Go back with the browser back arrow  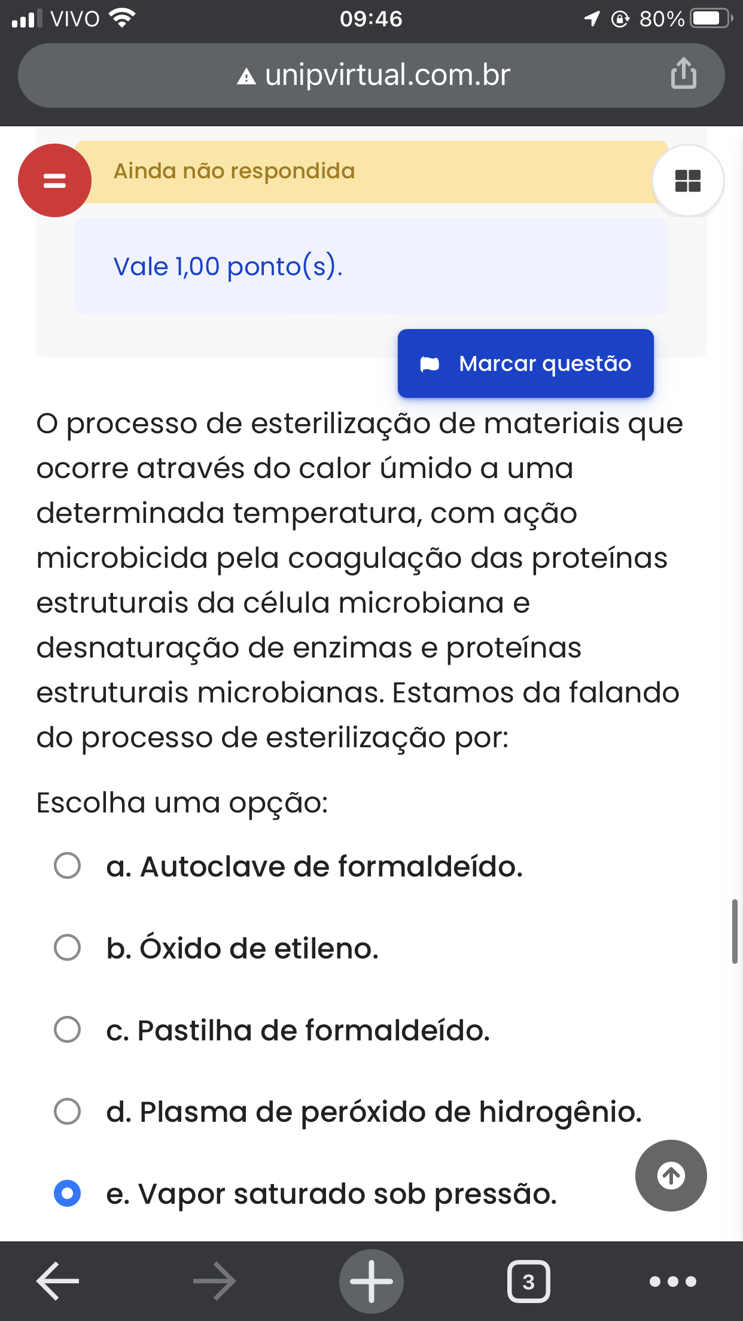(57, 1281)
